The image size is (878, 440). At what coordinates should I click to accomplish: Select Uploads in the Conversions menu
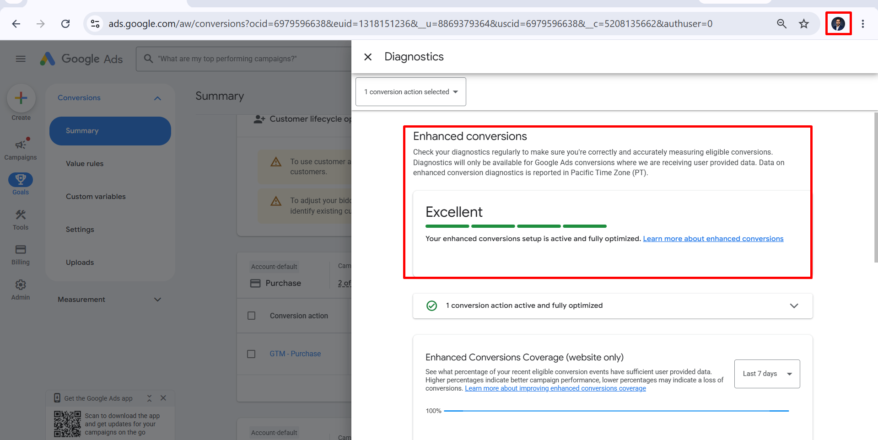tap(80, 263)
